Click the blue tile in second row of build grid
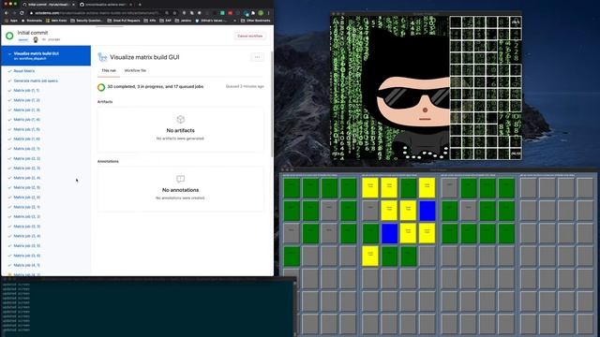Viewport: 600px width, 337px height. pyautogui.click(x=427, y=211)
